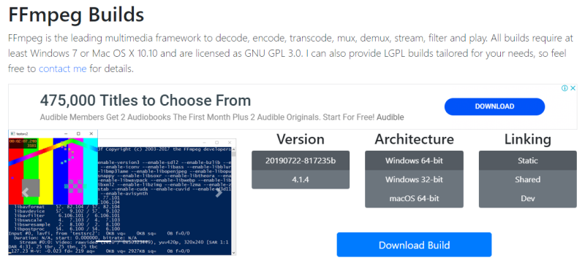
Task: Close the Audible advertisement
Action: [x=573, y=88]
